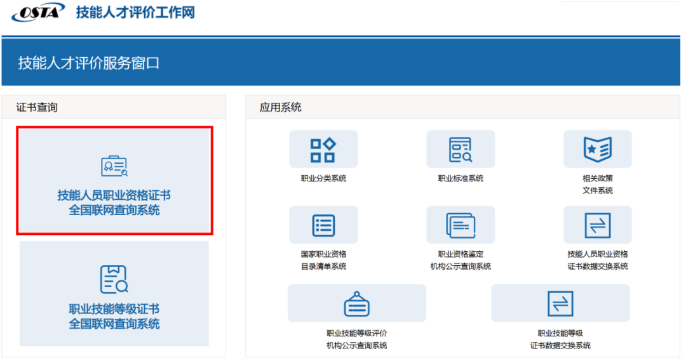The width and height of the screenshot is (686, 363).
Task: Click the 应用系统 section header
Action: click(280, 107)
